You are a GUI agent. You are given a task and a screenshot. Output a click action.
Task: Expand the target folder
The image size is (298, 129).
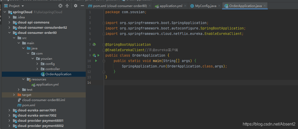(14, 95)
